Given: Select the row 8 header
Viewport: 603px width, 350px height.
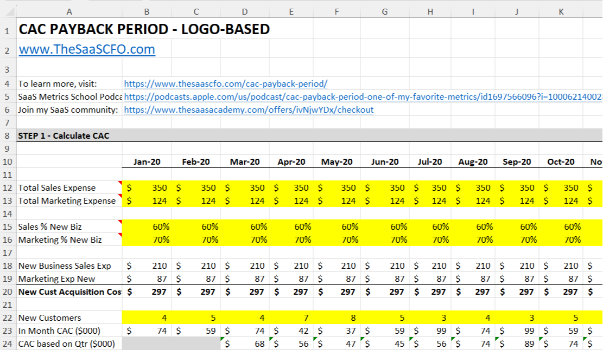Looking at the screenshot, I should point(7,135).
